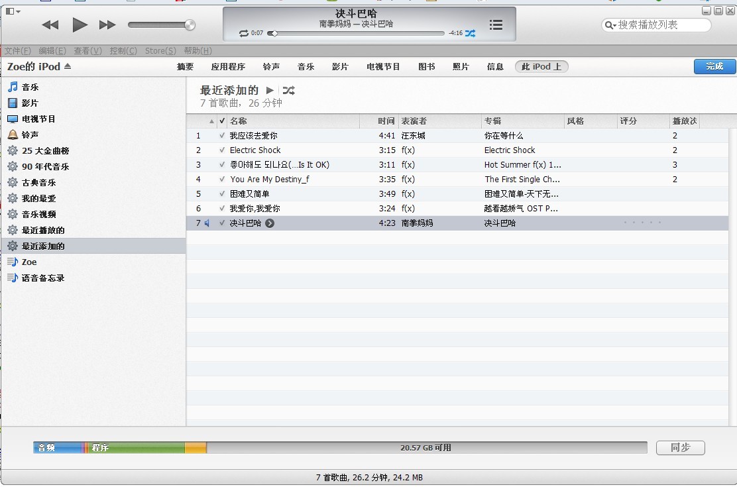The height and width of the screenshot is (487, 737).
Task: Adjust the volume slider knob
Action: tap(190, 25)
